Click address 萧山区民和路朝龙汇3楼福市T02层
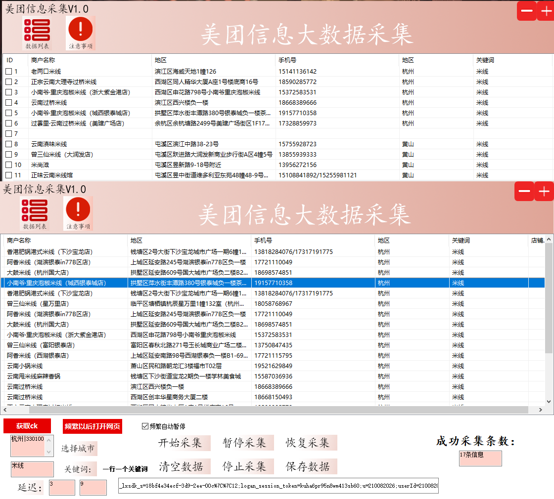 coord(176,366)
